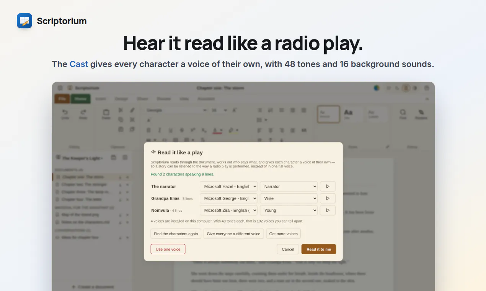Switch to the Insert ribbon tab
Image resolution: width=486 pixels, height=291 pixels.
[x=101, y=99]
